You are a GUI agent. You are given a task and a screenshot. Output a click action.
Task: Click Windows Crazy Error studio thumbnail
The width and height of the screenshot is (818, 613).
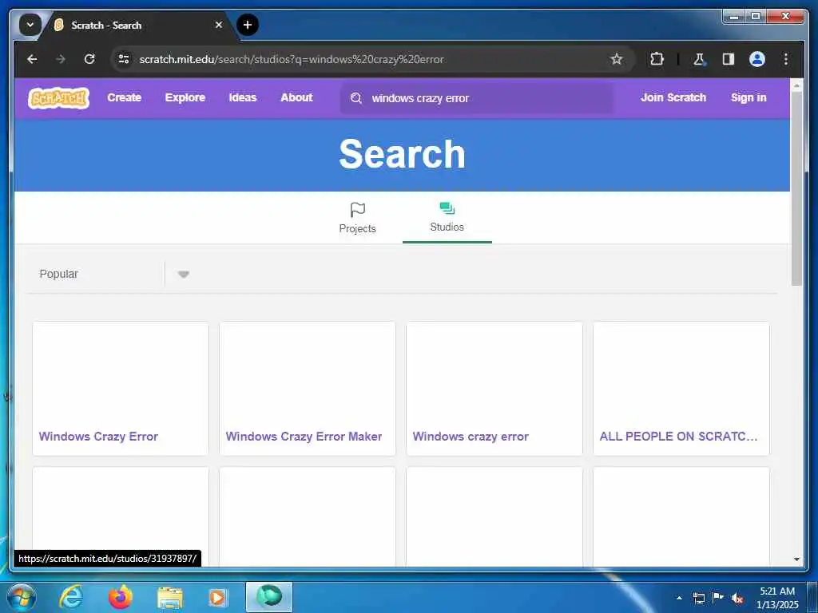pyautogui.click(x=121, y=373)
